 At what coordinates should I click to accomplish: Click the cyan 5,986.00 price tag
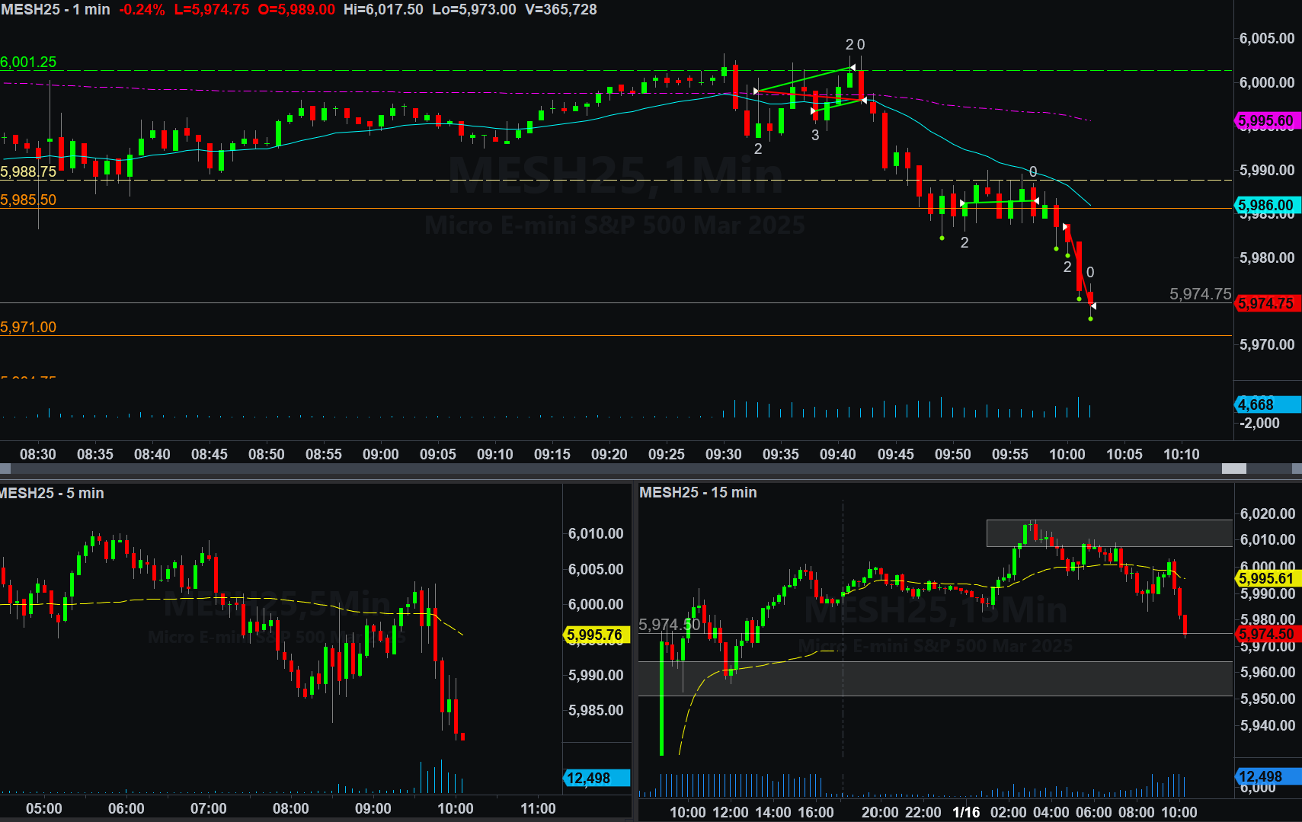click(1265, 205)
